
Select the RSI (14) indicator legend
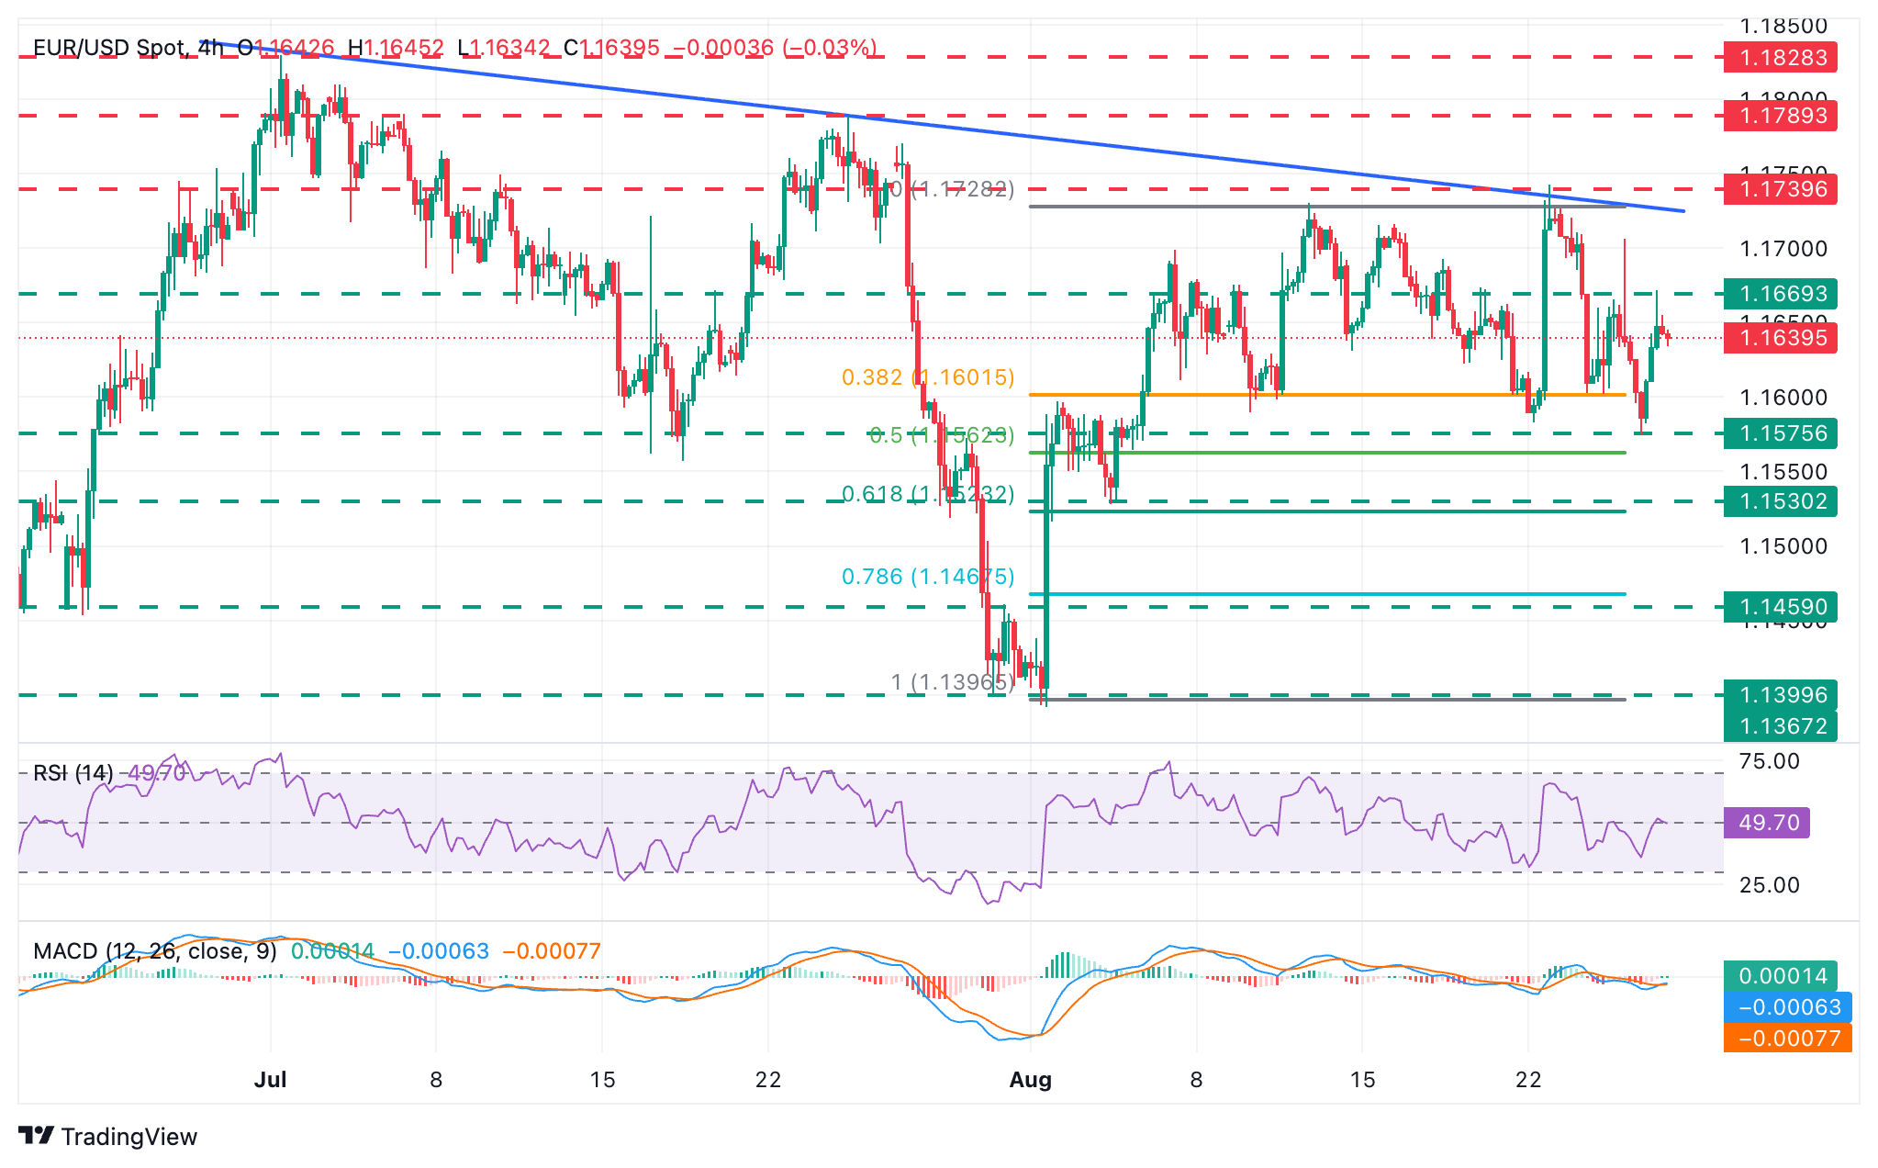coord(73,773)
